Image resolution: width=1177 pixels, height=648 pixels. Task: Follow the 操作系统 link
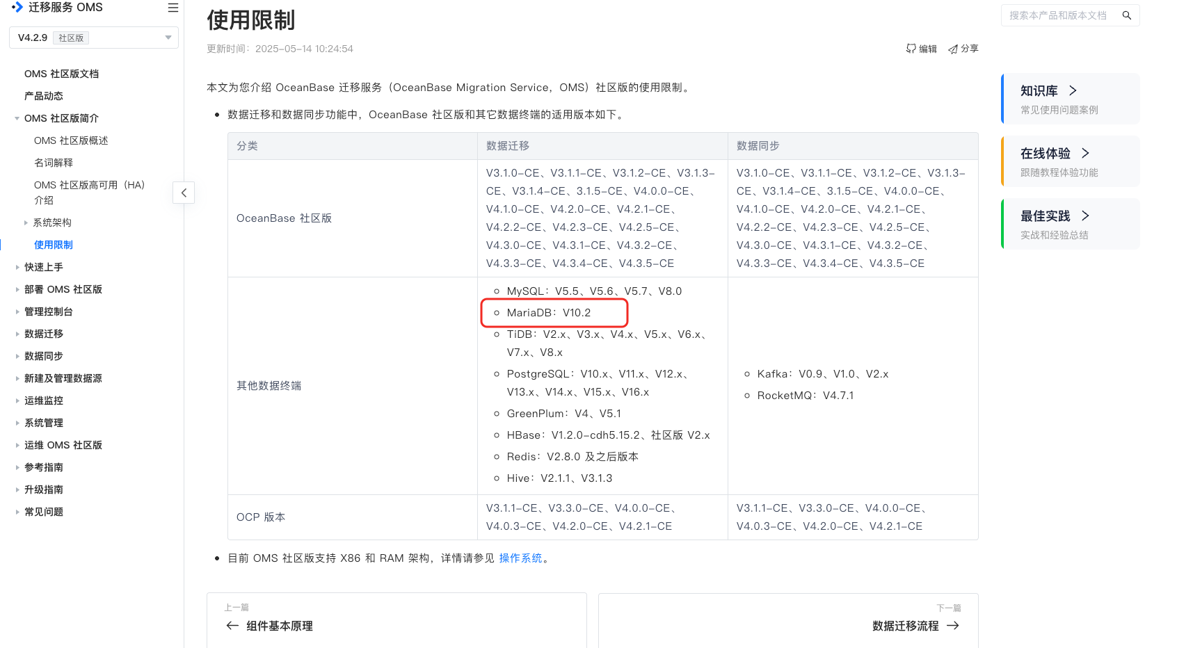[x=520, y=558]
